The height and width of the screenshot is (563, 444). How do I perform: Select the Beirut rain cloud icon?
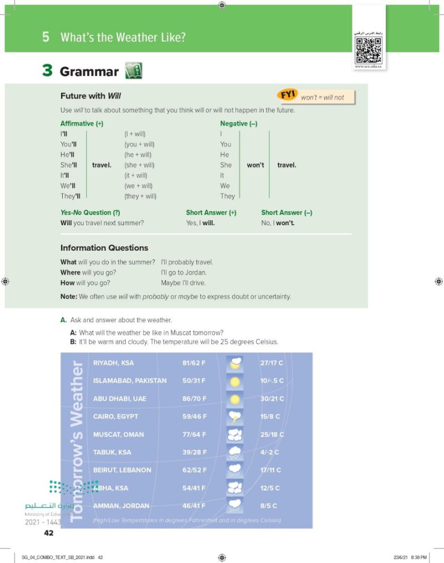tap(235, 470)
